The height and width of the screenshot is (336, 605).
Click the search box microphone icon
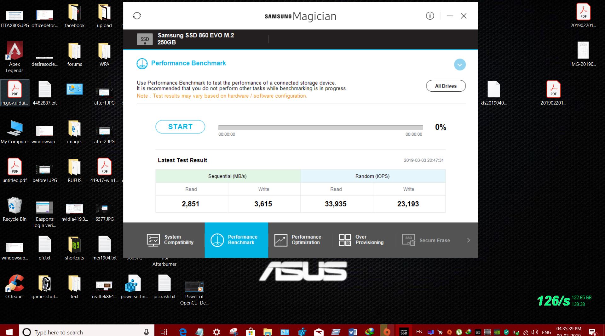tap(146, 332)
